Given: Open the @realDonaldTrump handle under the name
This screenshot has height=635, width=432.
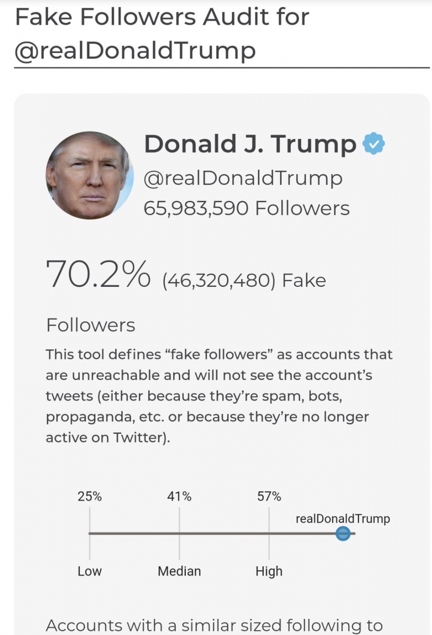Looking at the screenshot, I should pyautogui.click(x=243, y=178).
